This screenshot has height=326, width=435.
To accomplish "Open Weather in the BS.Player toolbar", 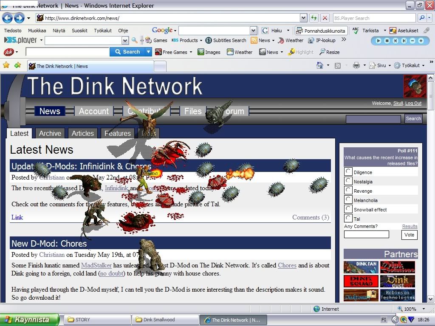I will 291,40.
